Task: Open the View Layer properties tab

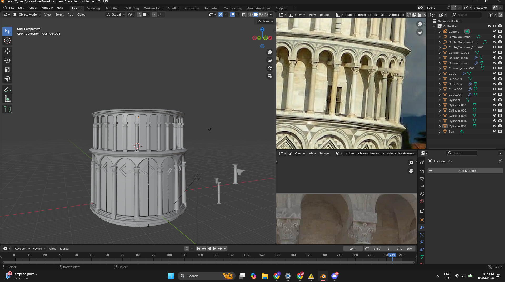Action: (422, 187)
